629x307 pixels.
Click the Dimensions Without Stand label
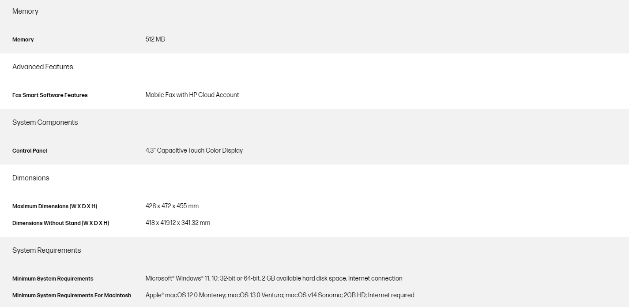tap(60, 223)
